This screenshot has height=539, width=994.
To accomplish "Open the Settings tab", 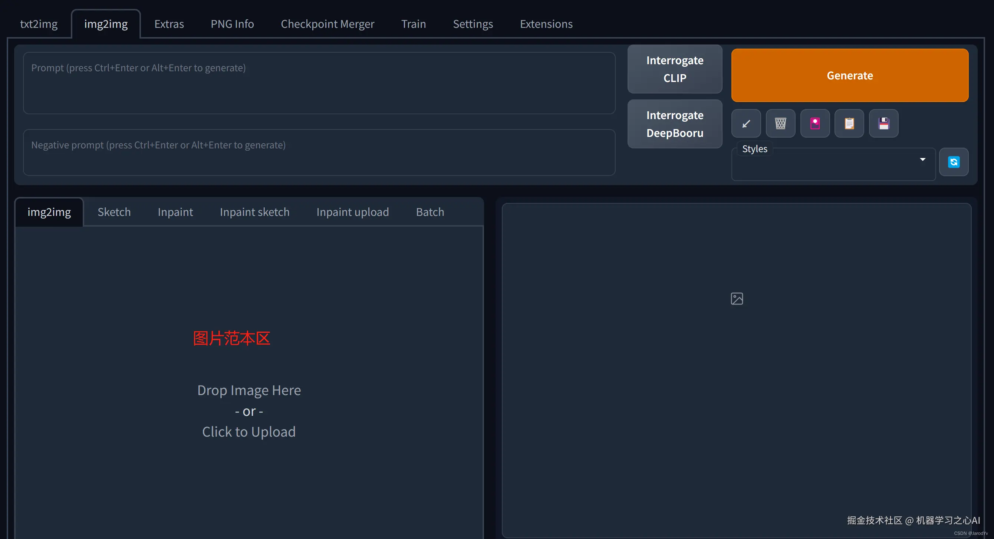I will (473, 24).
